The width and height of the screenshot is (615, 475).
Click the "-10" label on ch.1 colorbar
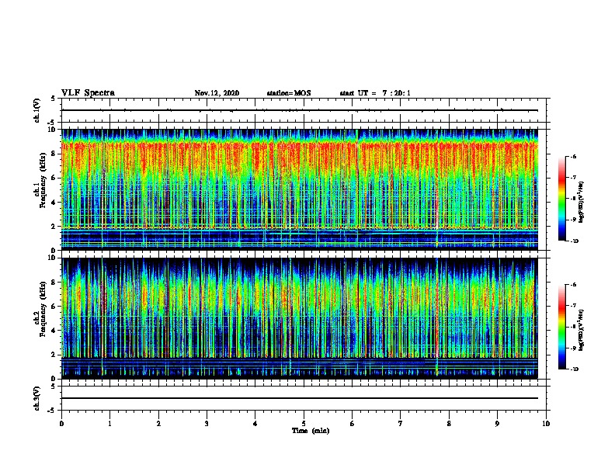[574, 241]
